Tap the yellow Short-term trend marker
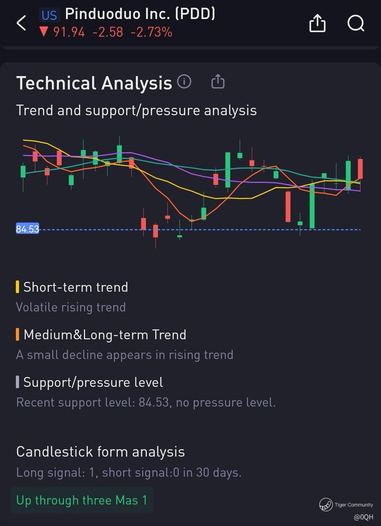 point(17,287)
